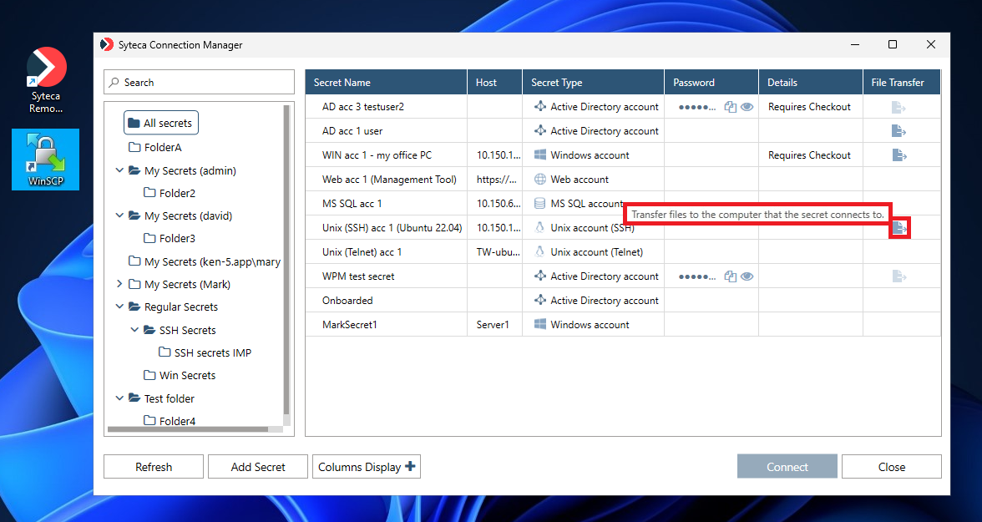Click file transfer icon for AD acc 3 testuser2
Screen dimensions: 982x522
898,107
